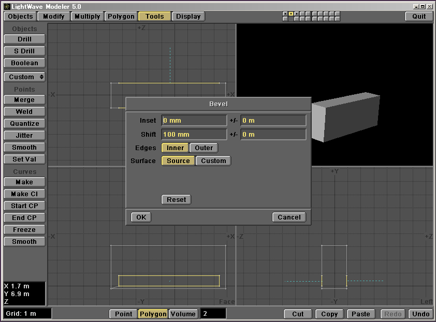Open the Custom popup in Objects sidebar
This screenshot has width=436, height=322.
[24, 77]
